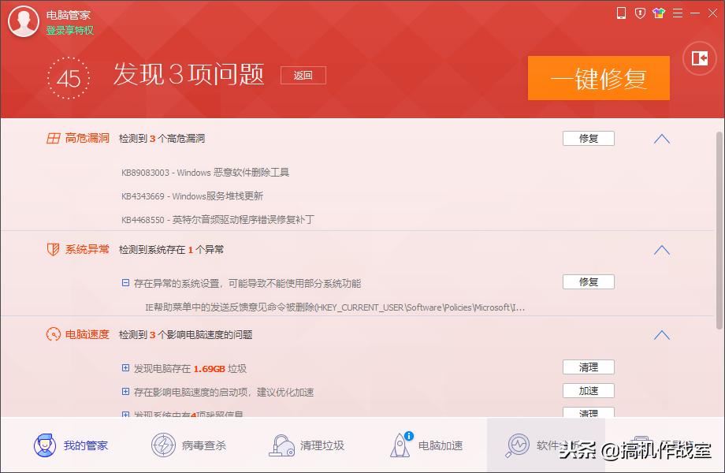Collapse the 系统异常 section

coord(660,249)
